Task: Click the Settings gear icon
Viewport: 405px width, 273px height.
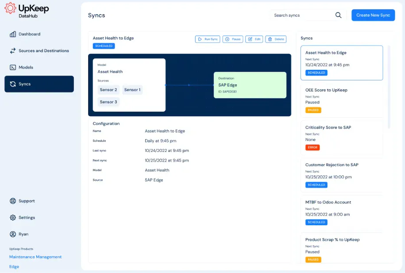Action: pyautogui.click(x=13, y=218)
